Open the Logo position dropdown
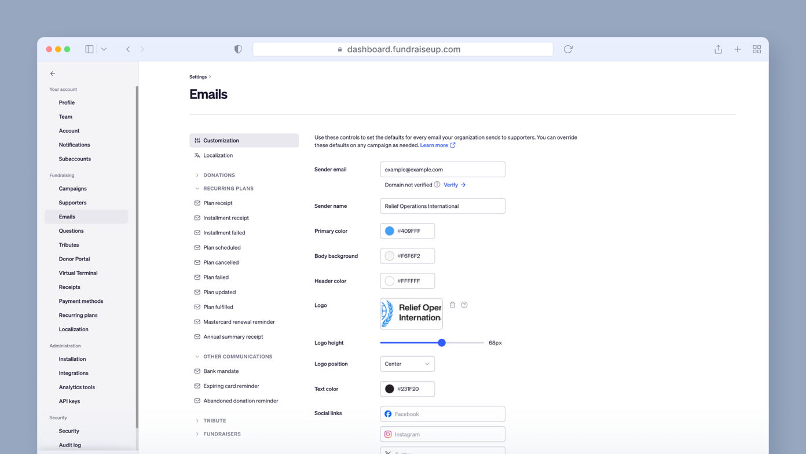 [x=407, y=364]
